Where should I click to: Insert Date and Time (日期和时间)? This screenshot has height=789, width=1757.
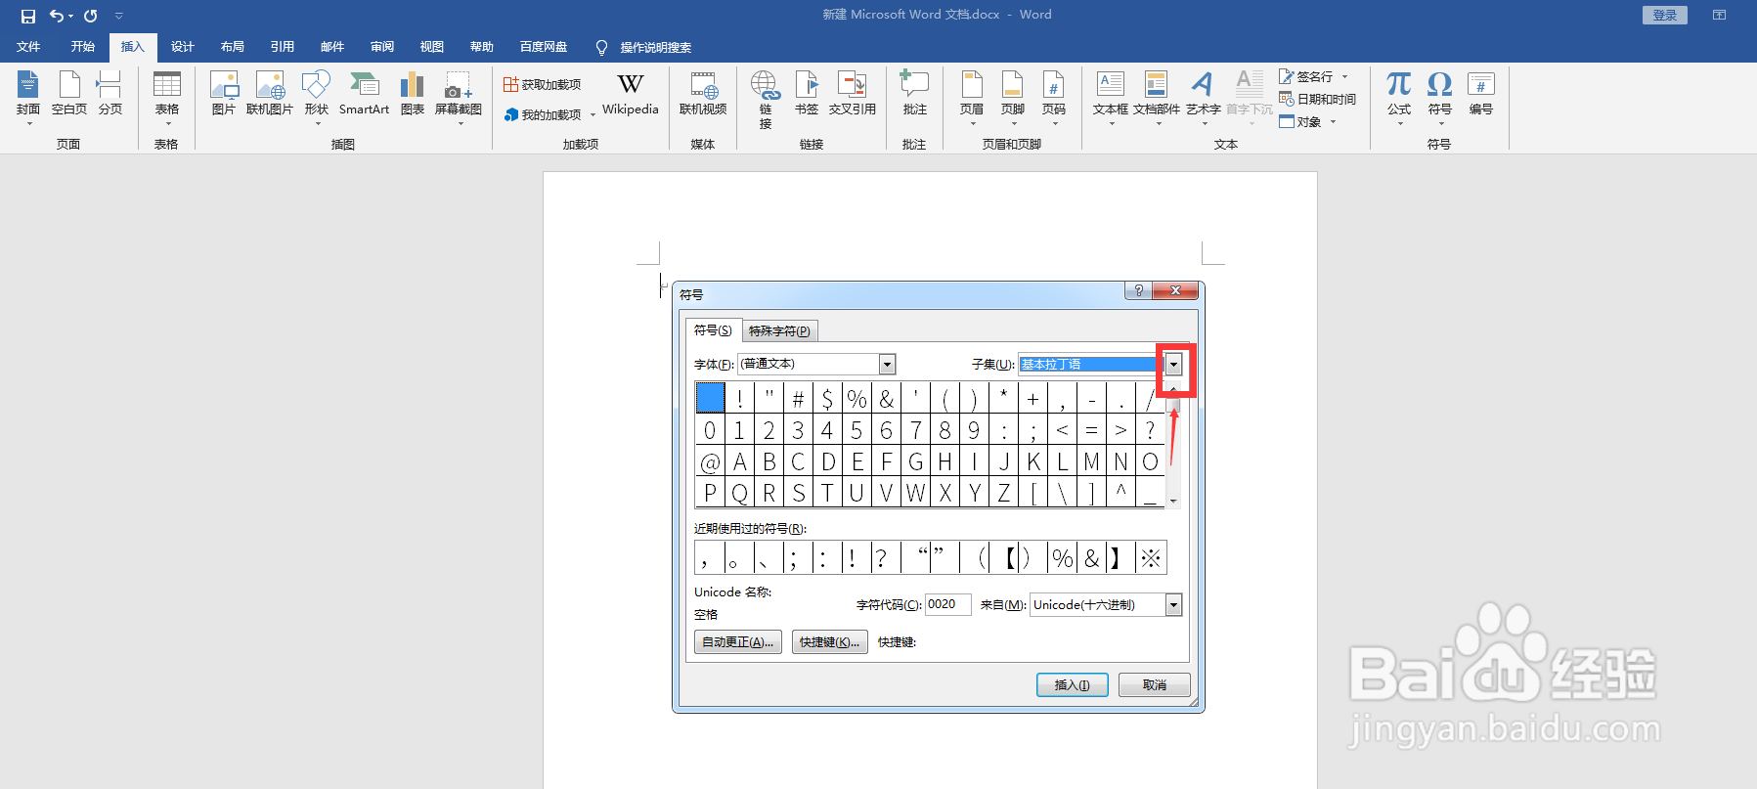click(1317, 100)
